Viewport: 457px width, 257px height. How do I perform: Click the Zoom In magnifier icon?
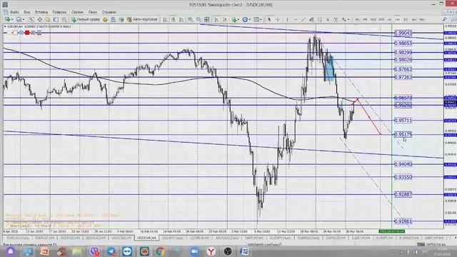[191, 19]
